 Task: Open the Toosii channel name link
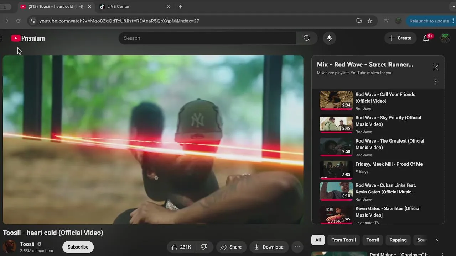27,244
